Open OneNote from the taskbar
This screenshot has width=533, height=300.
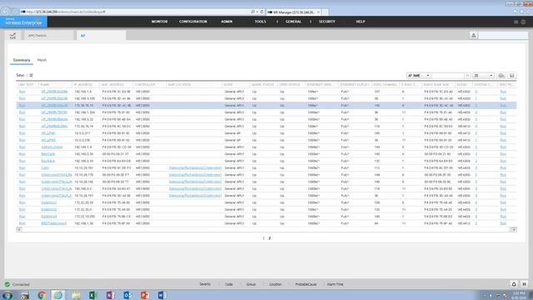(110, 295)
